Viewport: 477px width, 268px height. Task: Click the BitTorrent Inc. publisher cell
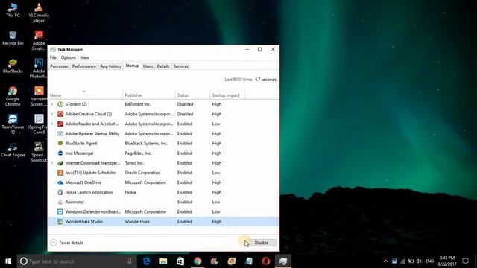pyautogui.click(x=138, y=104)
